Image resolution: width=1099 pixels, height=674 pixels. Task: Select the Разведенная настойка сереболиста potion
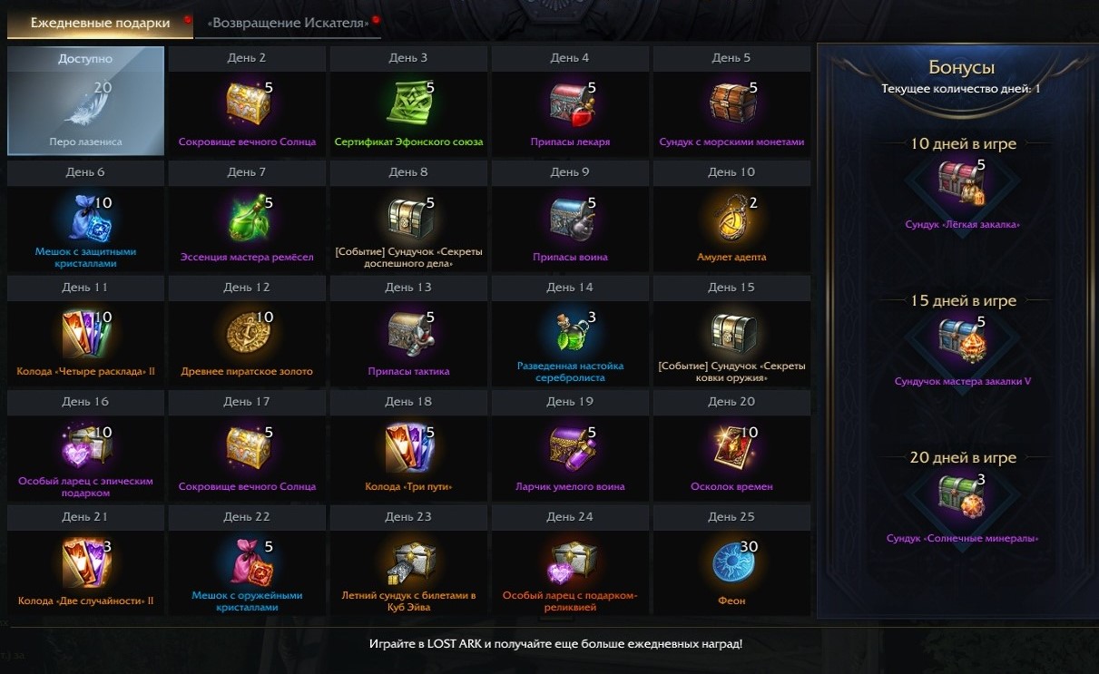tap(570, 331)
